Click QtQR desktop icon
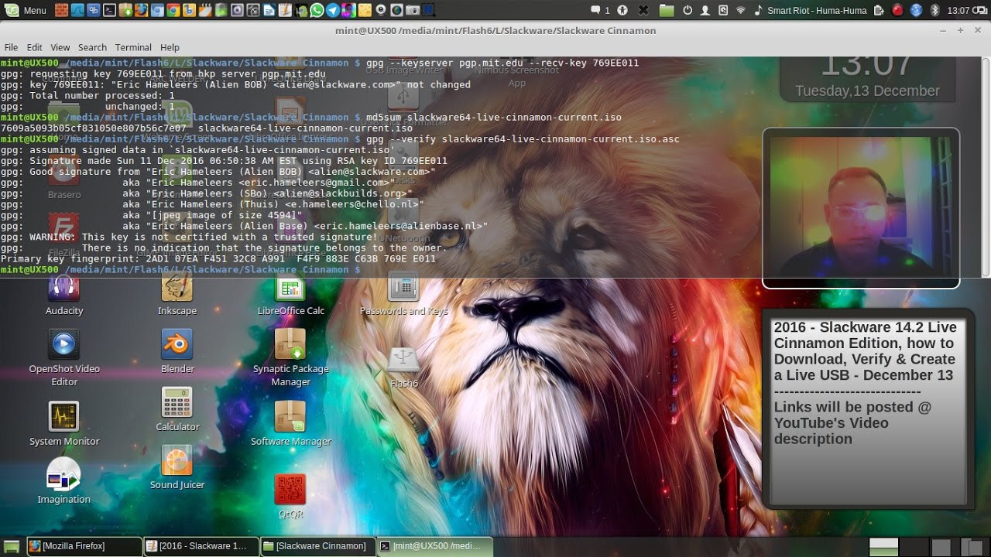The image size is (991, 557). (x=290, y=496)
